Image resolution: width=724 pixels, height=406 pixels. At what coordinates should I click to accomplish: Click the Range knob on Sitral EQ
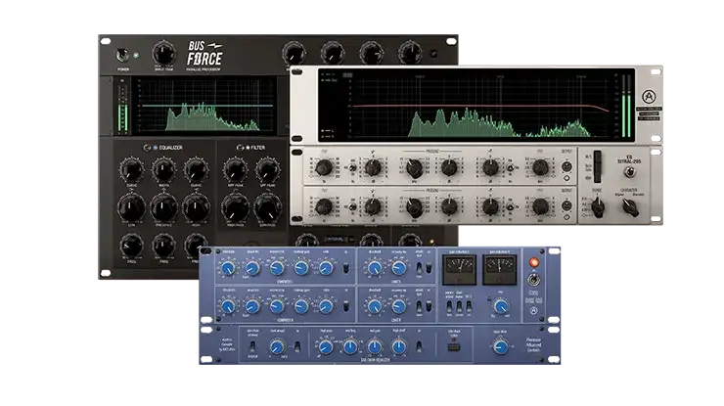click(x=598, y=206)
